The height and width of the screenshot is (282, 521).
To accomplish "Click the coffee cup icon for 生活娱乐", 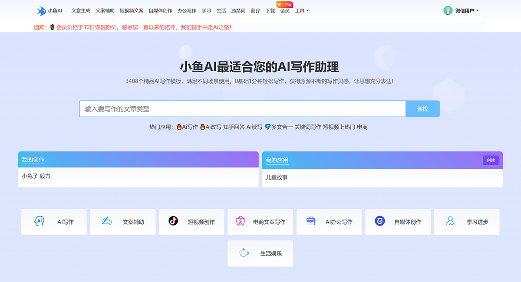I will point(243,253).
